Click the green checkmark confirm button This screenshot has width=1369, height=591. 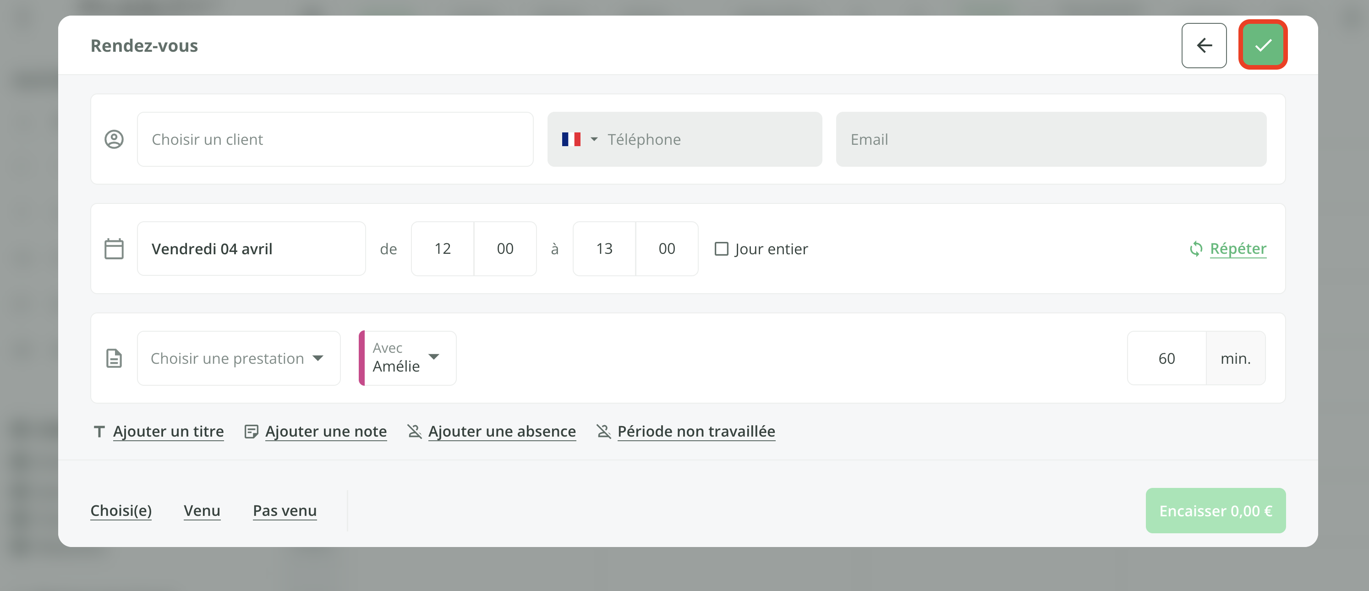[x=1263, y=45]
